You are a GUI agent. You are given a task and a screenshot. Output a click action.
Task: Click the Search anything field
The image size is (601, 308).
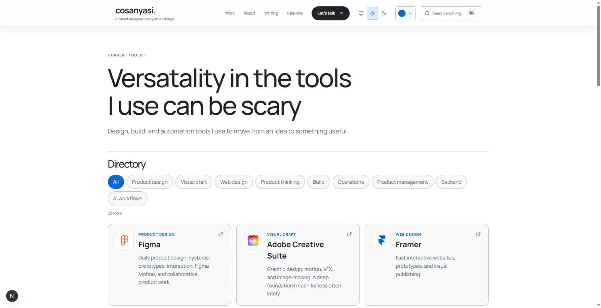click(451, 13)
